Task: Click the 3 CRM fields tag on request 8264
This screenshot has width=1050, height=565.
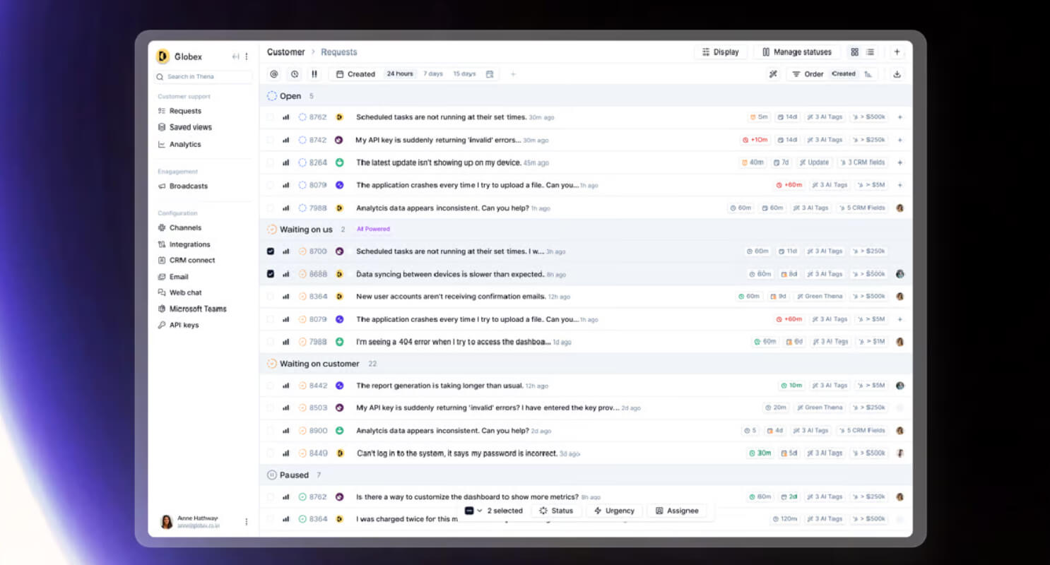Action: (x=862, y=162)
